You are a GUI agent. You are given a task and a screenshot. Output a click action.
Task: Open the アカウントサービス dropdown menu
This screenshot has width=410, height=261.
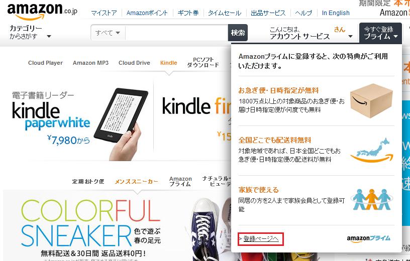click(x=311, y=33)
